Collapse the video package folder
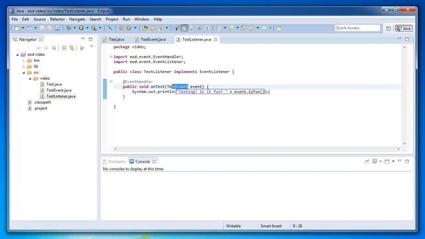Viewport: 425px width, 239px height. (30, 78)
